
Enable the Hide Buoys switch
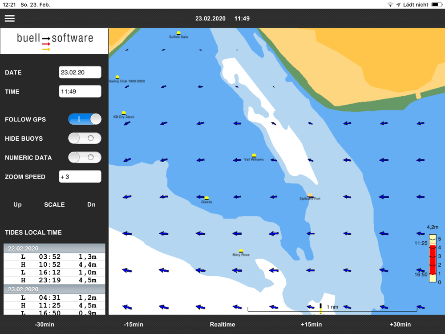point(85,138)
